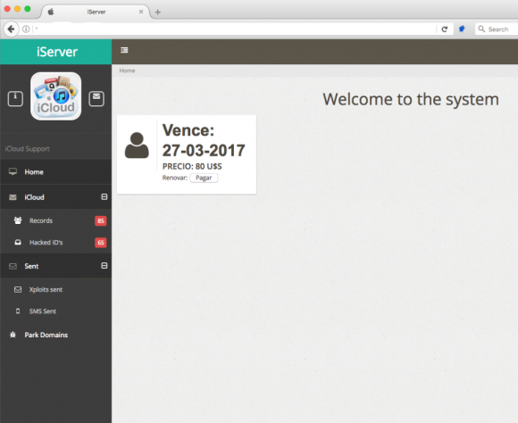
Task: Select the Sent menu item
Action: pos(56,266)
